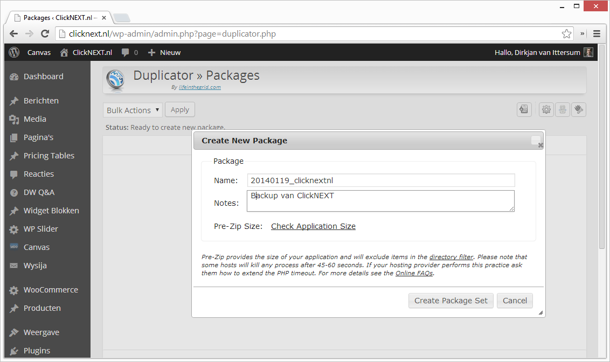The width and height of the screenshot is (610, 362).
Task: Click the create package disk icon in toolbar
Action: [524, 110]
